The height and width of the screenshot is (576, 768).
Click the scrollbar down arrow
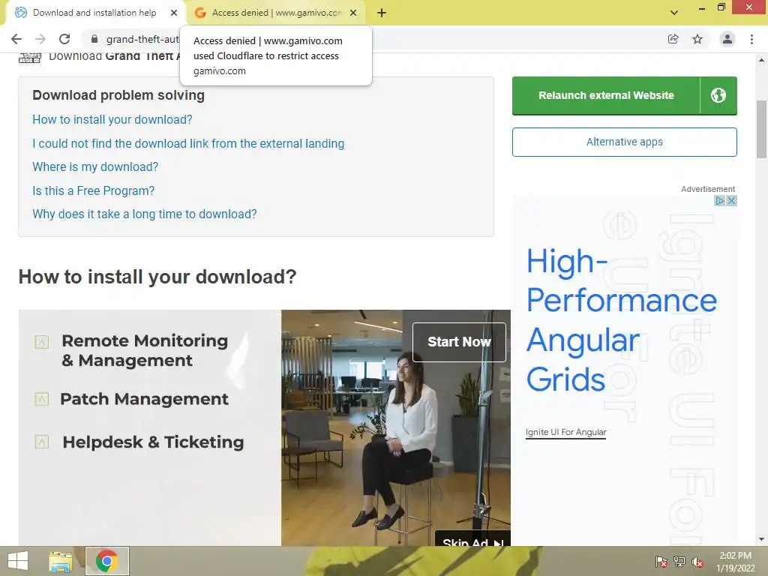[761, 539]
